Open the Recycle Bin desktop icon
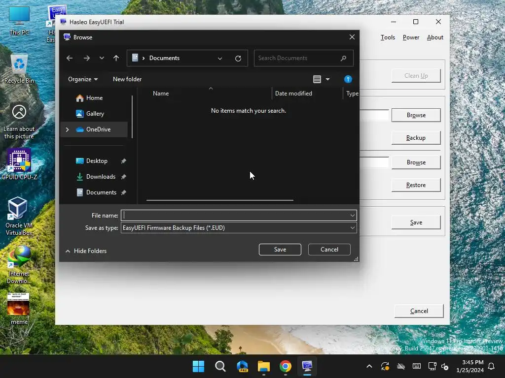505x378 pixels. pos(19,69)
